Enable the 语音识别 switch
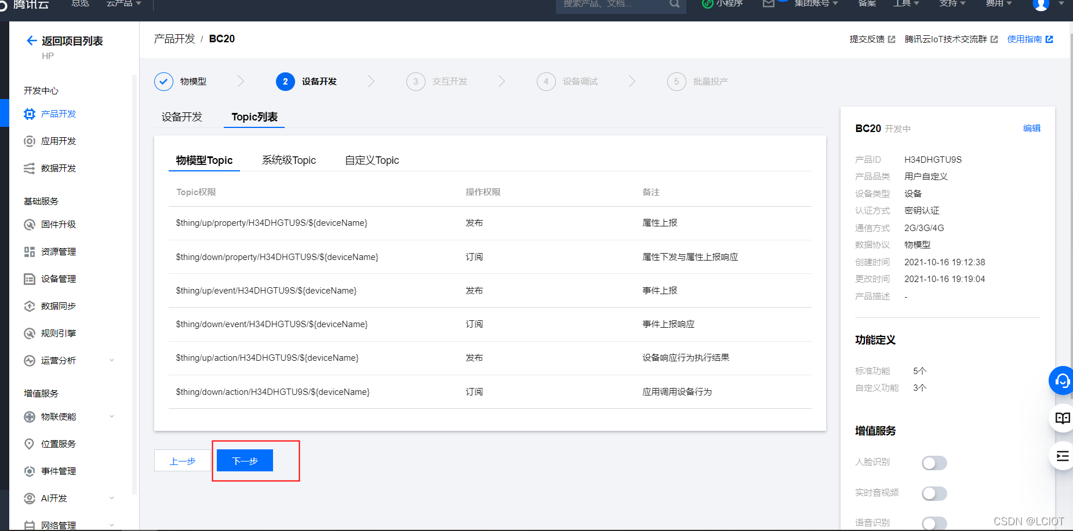 [x=934, y=523]
